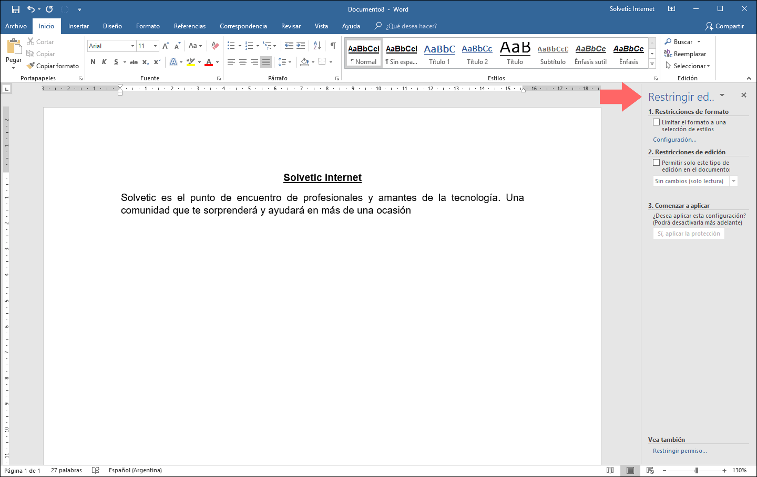This screenshot has width=757, height=477.
Task: Apply the yellow text highlight color
Action: click(191, 62)
